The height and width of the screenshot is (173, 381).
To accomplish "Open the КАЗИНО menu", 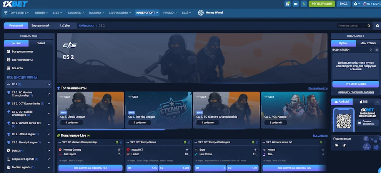I will 96,13.
